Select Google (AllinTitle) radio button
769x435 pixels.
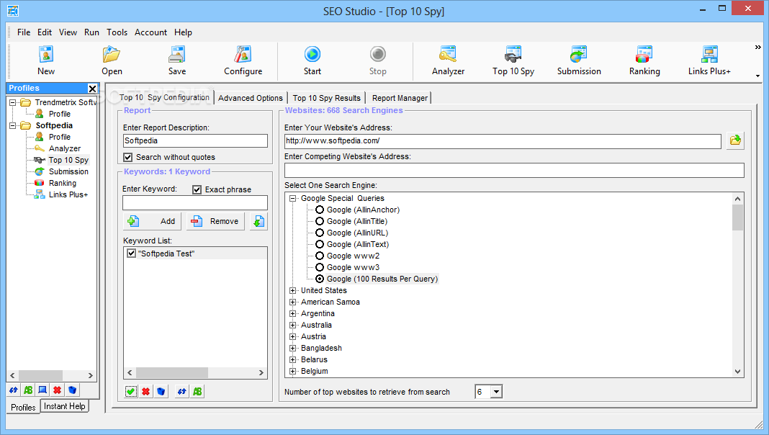pyautogui.click(x=320, y=221)
